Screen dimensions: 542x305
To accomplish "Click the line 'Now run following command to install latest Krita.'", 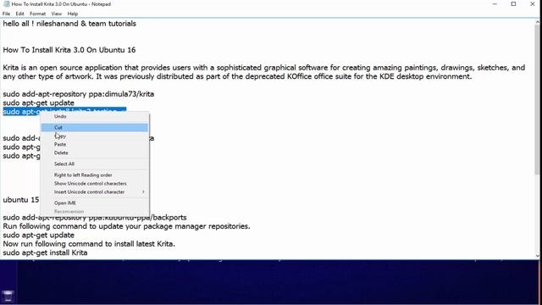I will [x=89, y=244].
